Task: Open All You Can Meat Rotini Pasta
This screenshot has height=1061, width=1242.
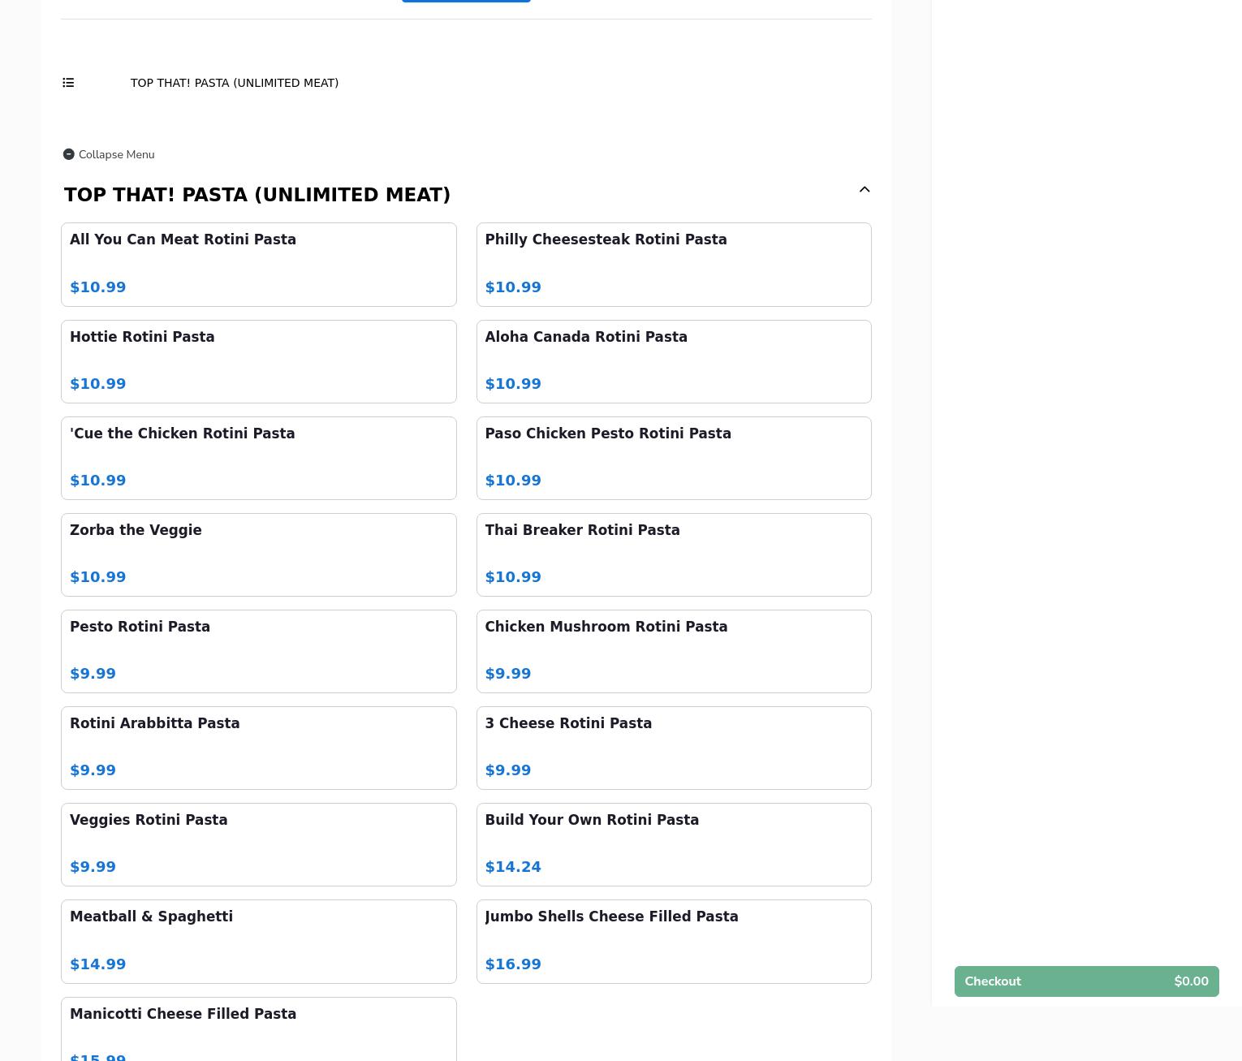Action: coord(258,264)
